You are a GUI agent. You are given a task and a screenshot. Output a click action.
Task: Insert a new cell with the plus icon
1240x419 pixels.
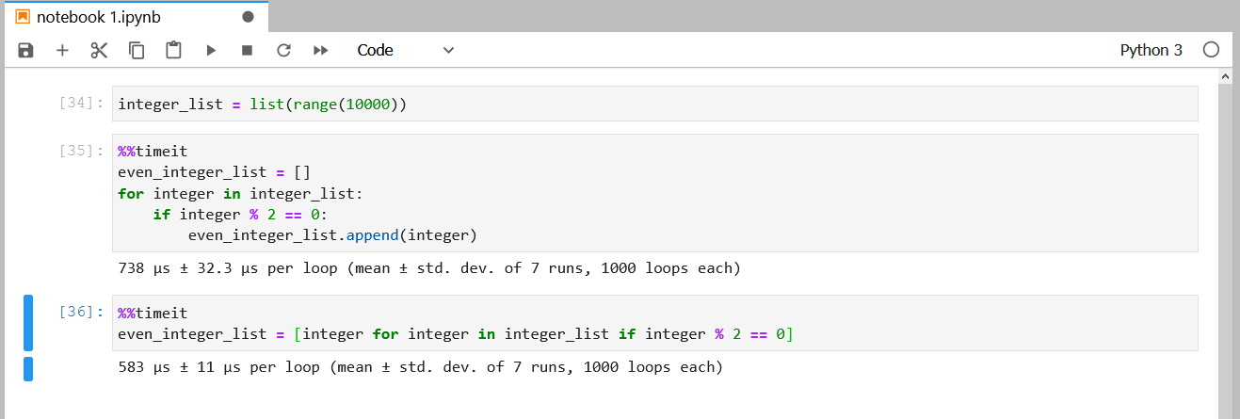pyautogui.click(x=62, y=50)
